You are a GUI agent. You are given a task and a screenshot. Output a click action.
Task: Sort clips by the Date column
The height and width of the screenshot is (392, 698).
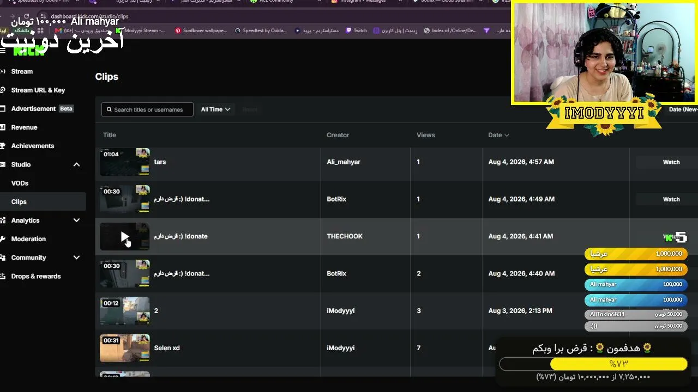[498, 135]
